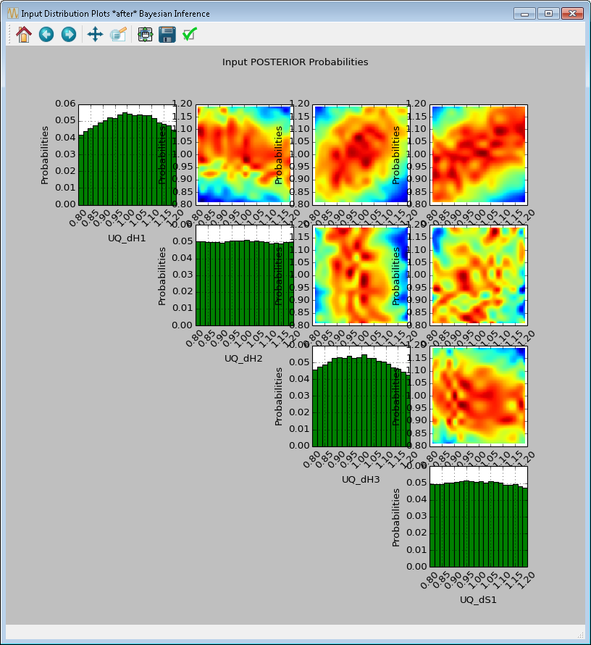Click the UQ_dH3 histogram plot
This screenshot has width=591, height=645.
point(361,402)
